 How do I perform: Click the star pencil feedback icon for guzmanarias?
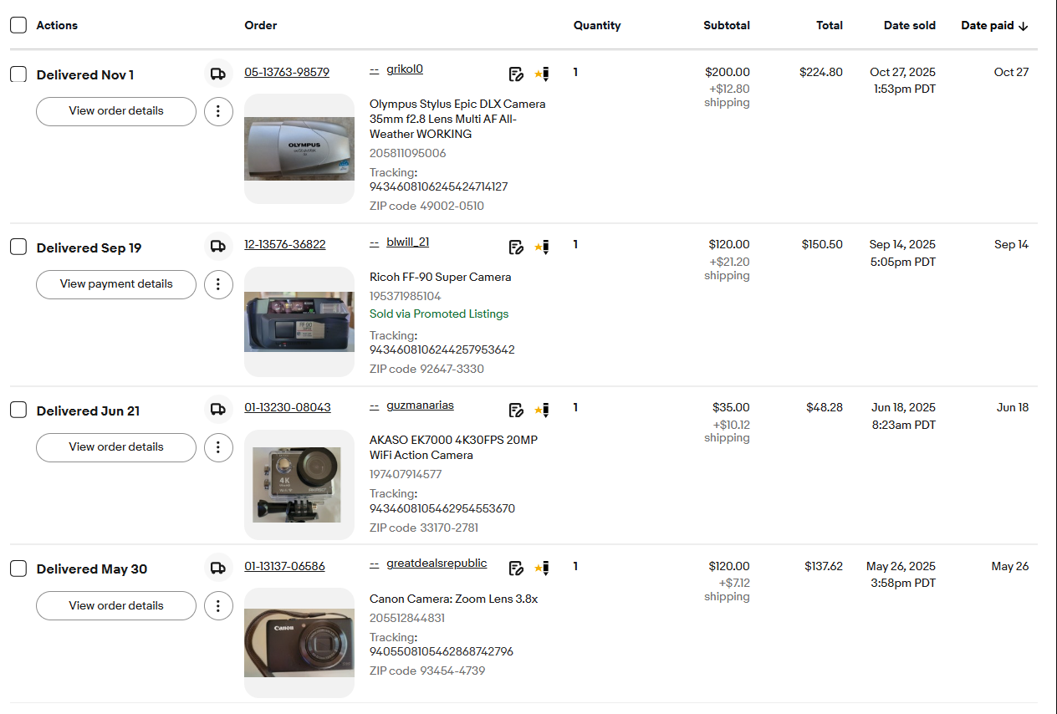pos(542,410)
